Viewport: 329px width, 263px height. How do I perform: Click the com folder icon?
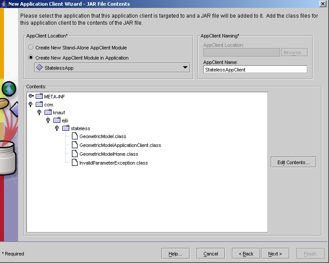coord(39,104)
